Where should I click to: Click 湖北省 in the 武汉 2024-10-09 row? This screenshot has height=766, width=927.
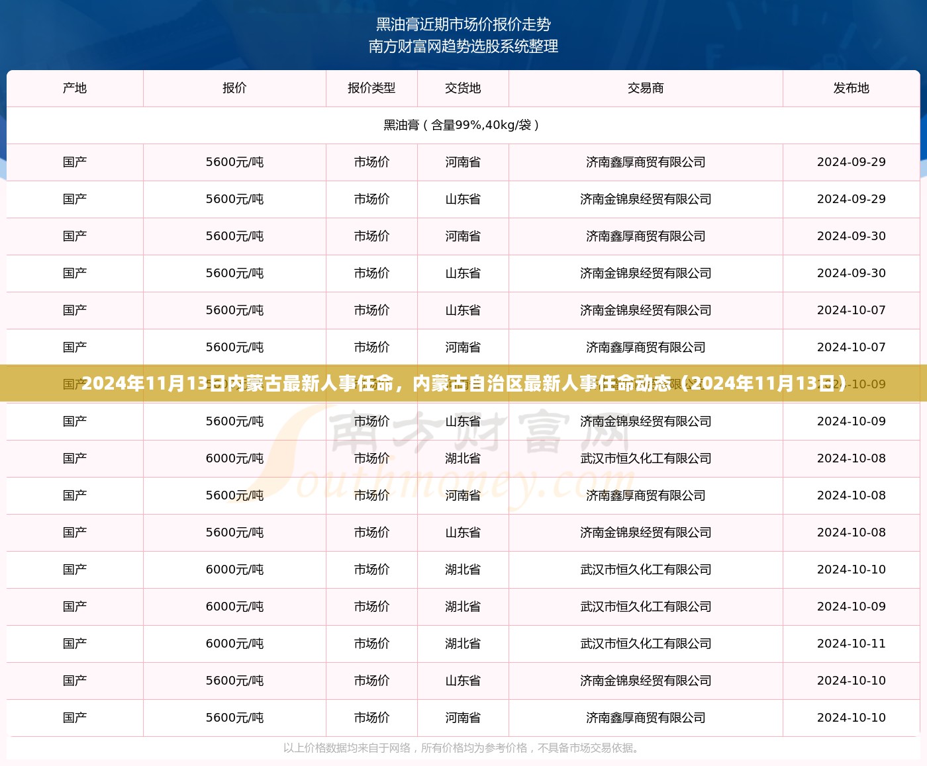(x=463, y=607)
